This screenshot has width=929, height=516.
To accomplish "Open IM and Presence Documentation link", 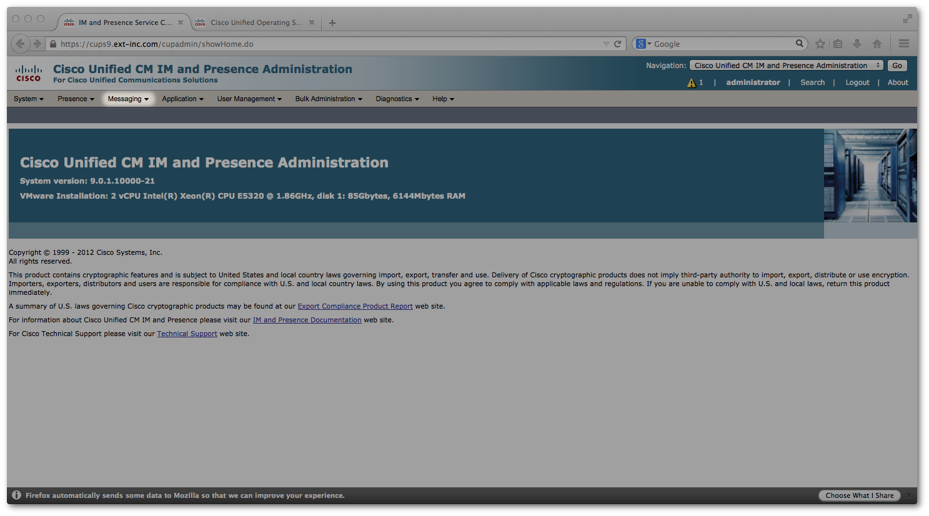I will [307, 320].
